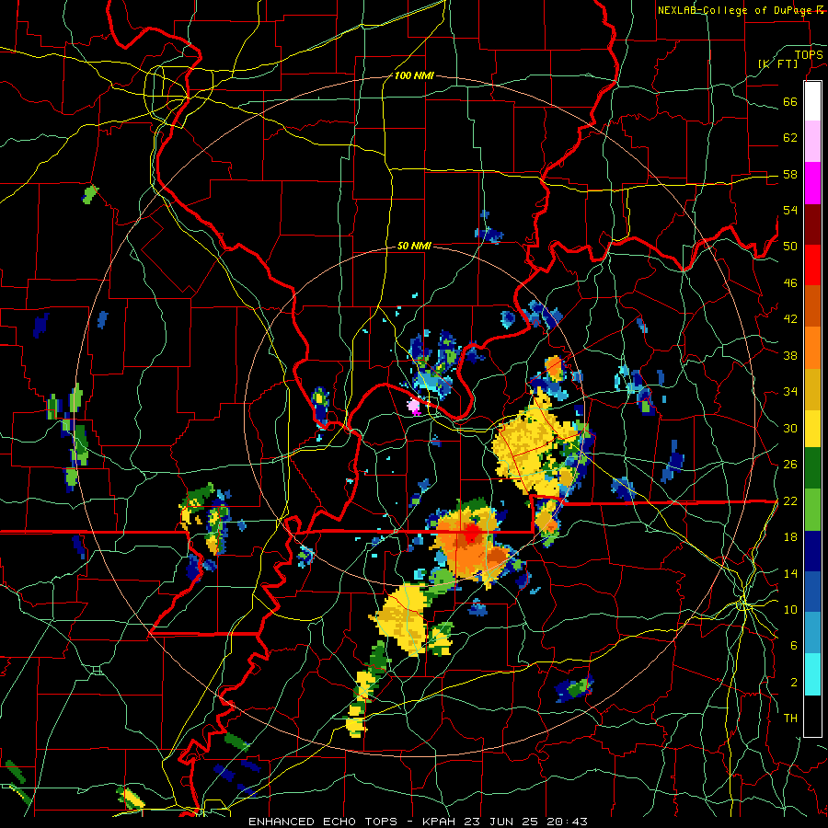Pick the magenta legend swatch
The height and width of the screenshot is (828, 828).
(x=812, y=183)
